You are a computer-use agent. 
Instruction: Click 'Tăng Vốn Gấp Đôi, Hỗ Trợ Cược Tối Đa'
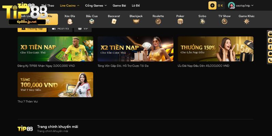pos(123,66)
